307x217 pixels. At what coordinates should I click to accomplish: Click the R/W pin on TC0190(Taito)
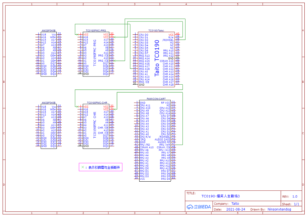(171, 37)
